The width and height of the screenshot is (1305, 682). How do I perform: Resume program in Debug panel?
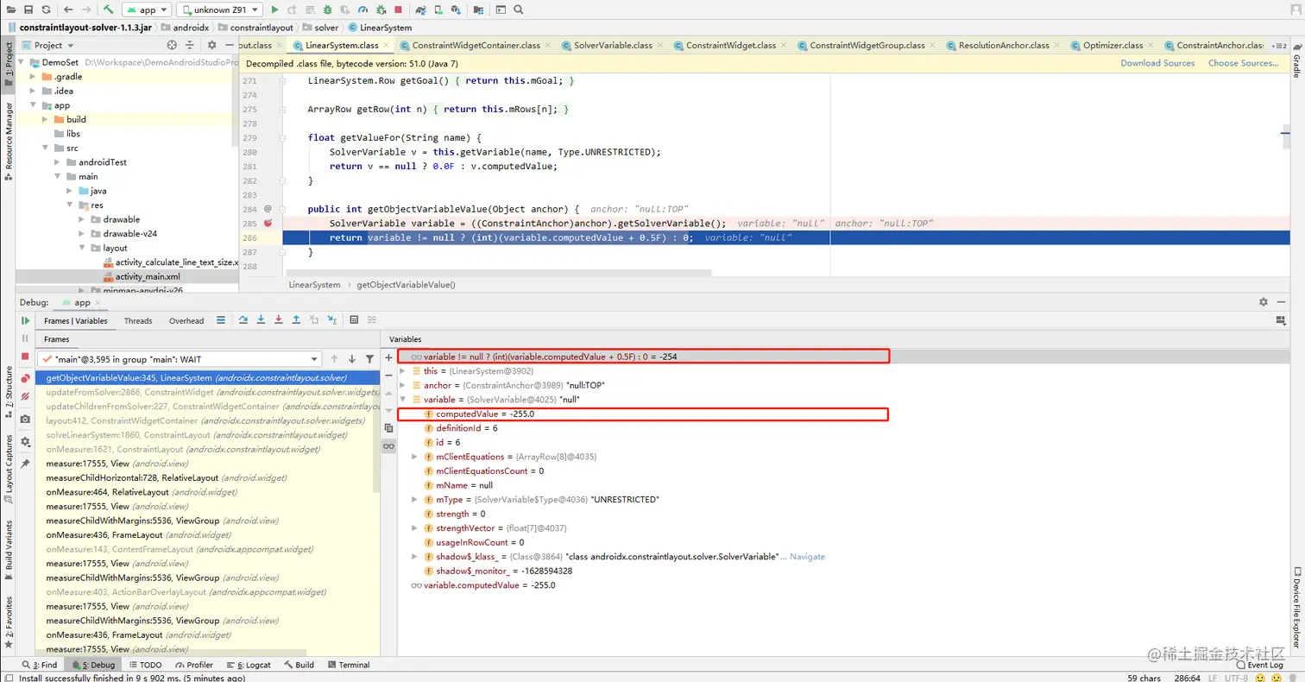(x=25, y=320)
